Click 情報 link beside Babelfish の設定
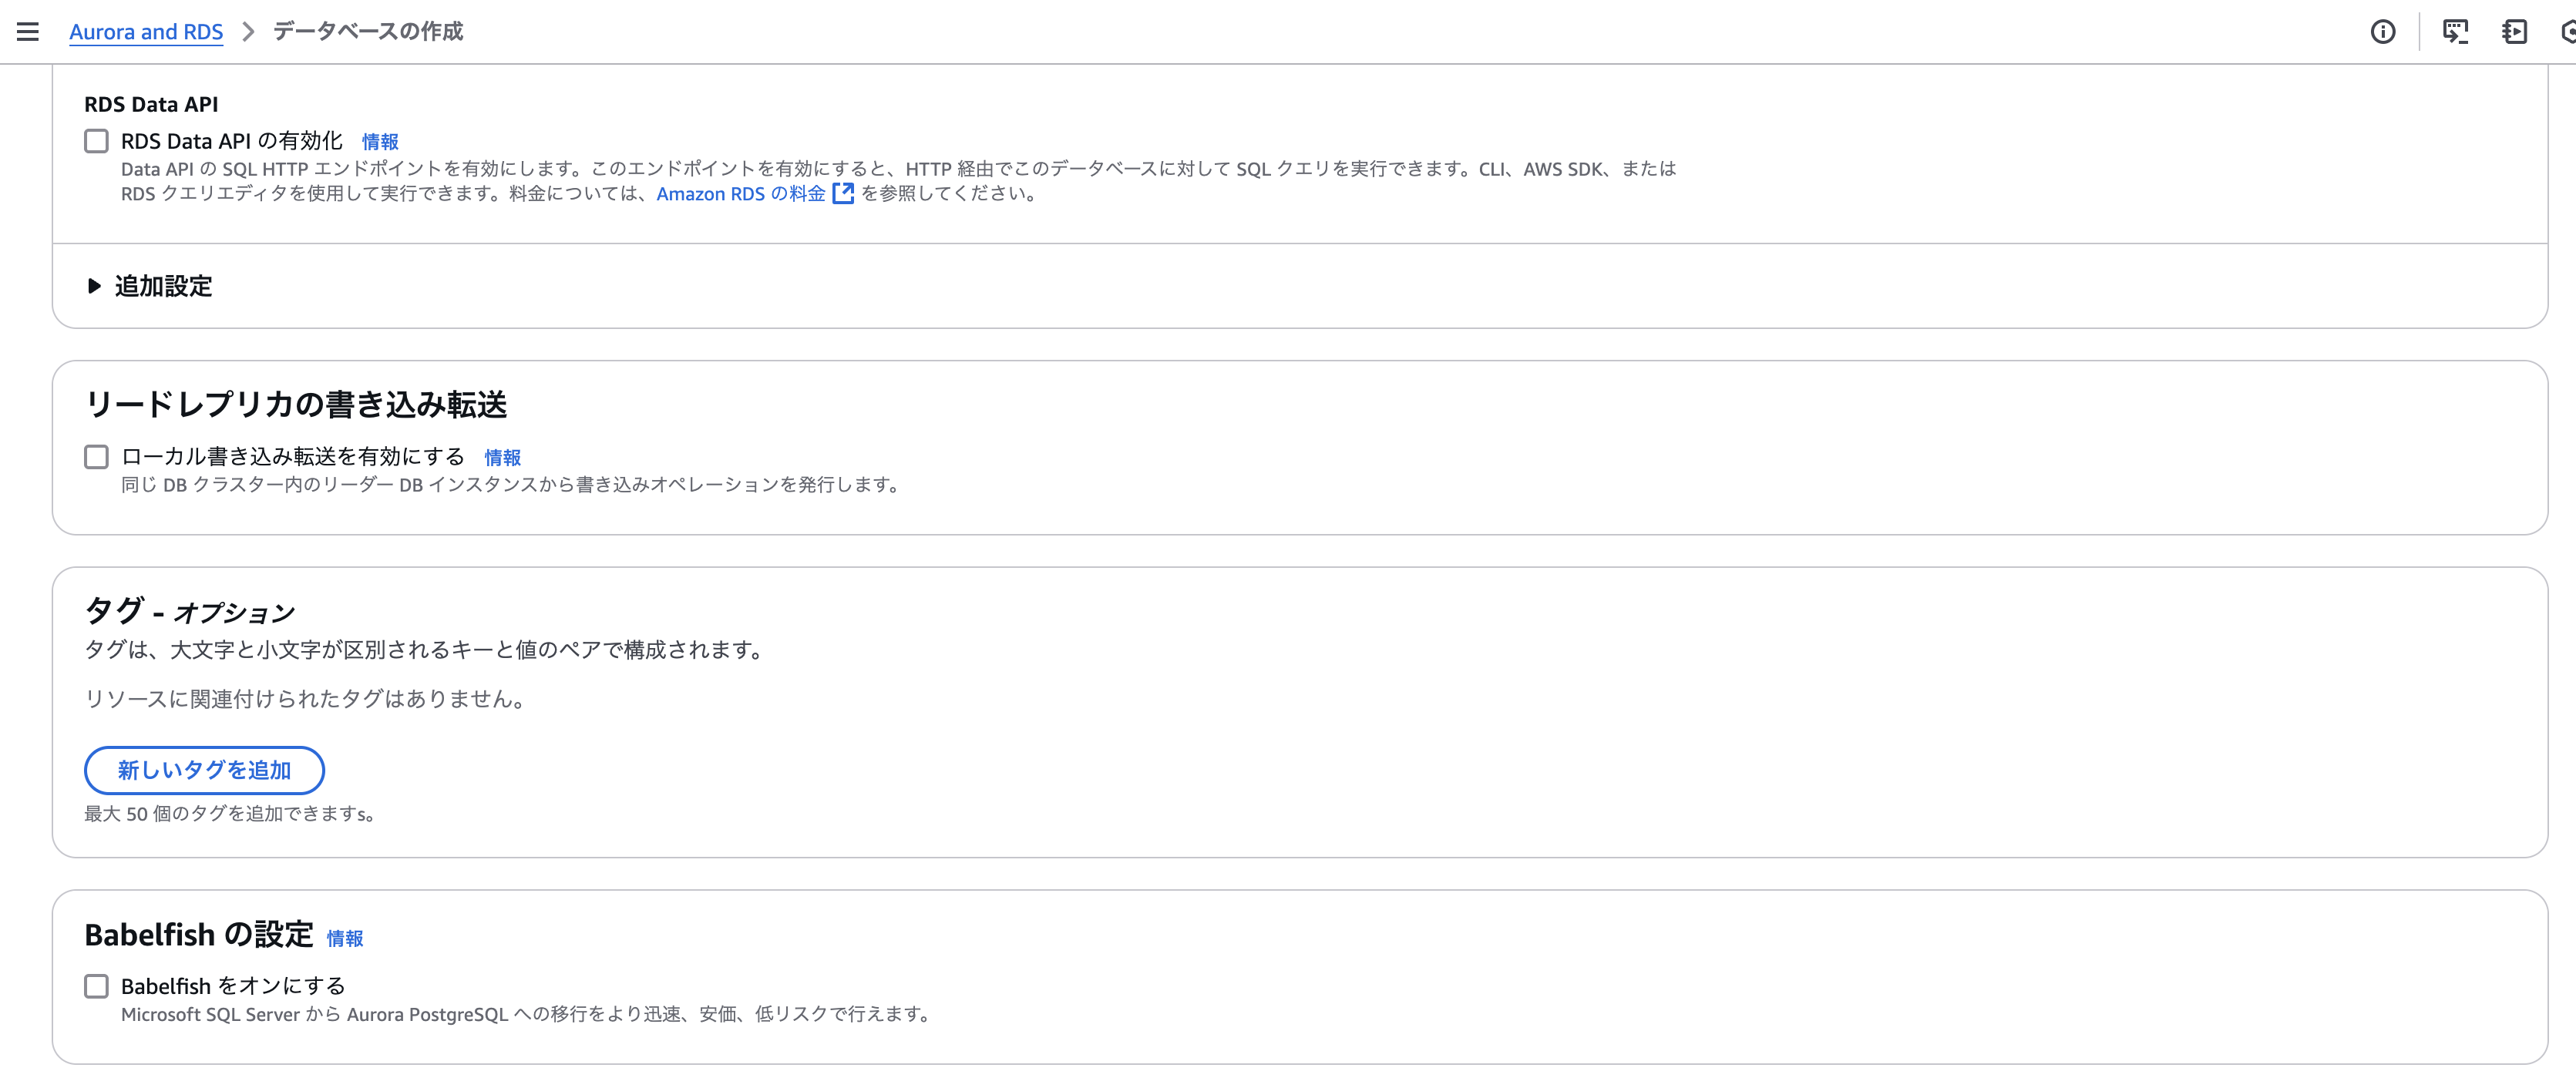Image resolution: width=2576 pixels, height=1088 pixels. point(345,938)
